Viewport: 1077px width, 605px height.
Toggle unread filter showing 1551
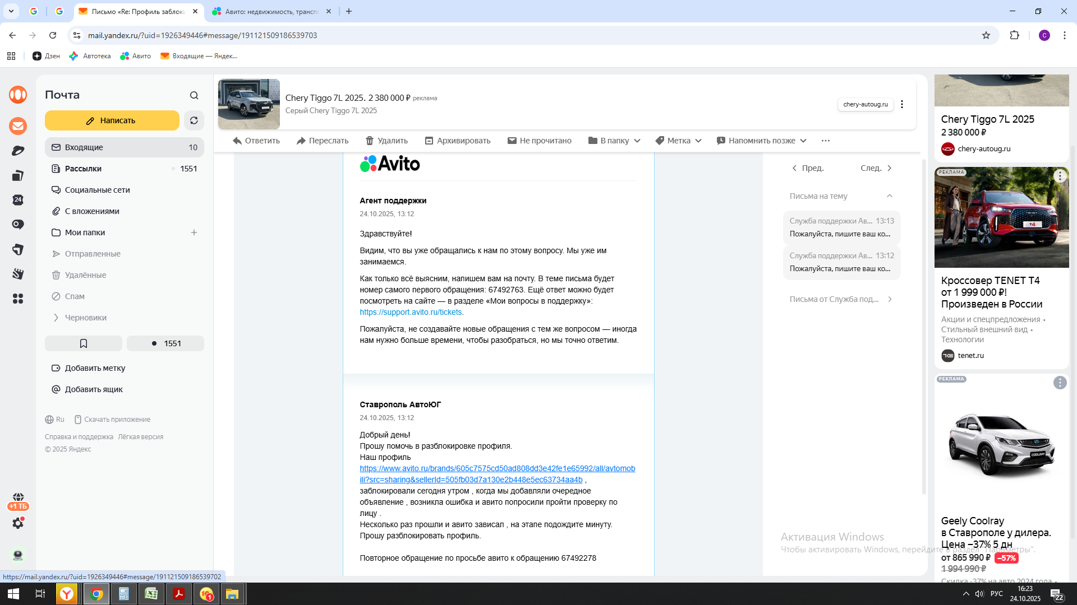point(165,343)
